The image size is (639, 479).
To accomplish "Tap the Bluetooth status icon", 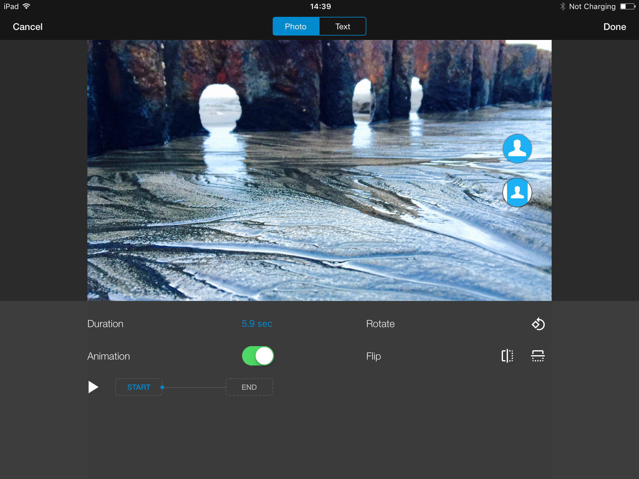I will click(563, 7).
